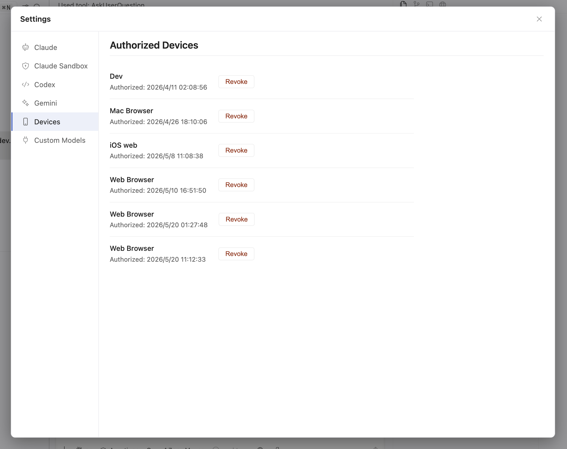The width and height of the screenshot is (567, 449).
Task: Switch to the Codex settings section
Action: 55,85
